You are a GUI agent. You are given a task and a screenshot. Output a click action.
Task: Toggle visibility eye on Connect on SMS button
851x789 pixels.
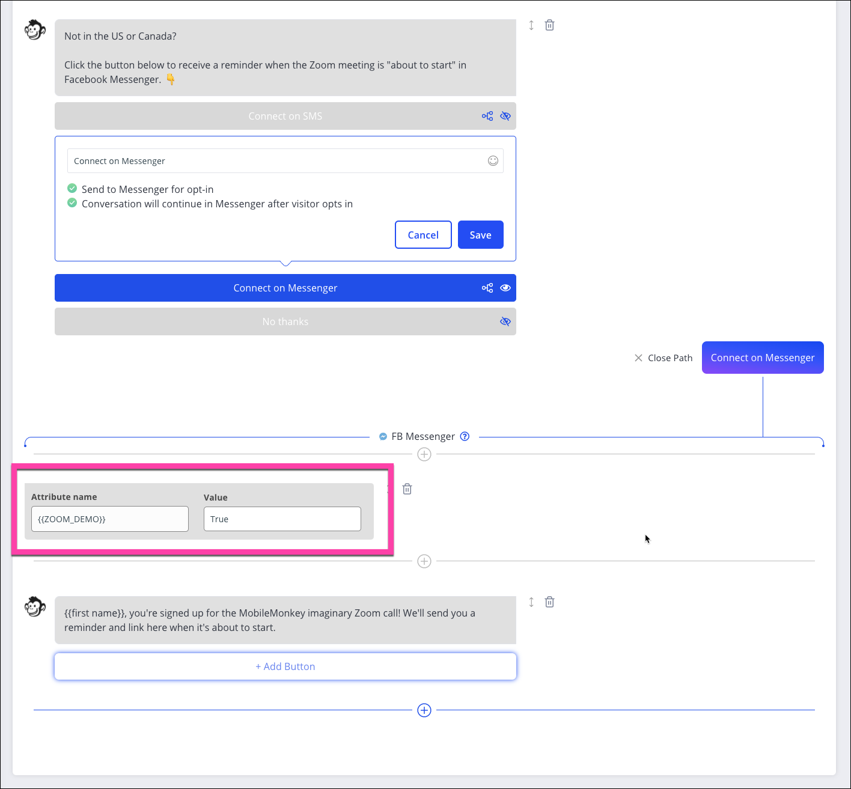click(x=505, y=116)
